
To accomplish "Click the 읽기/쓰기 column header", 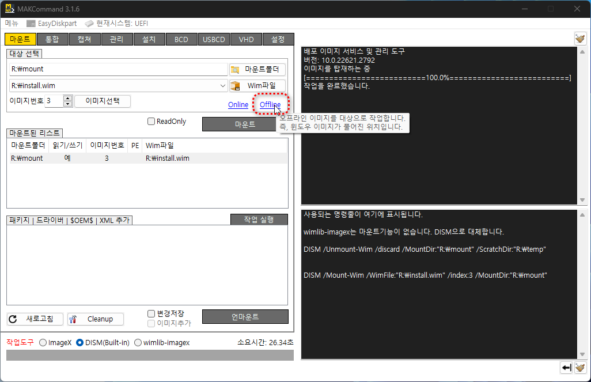I will click(x=67, y=146).
